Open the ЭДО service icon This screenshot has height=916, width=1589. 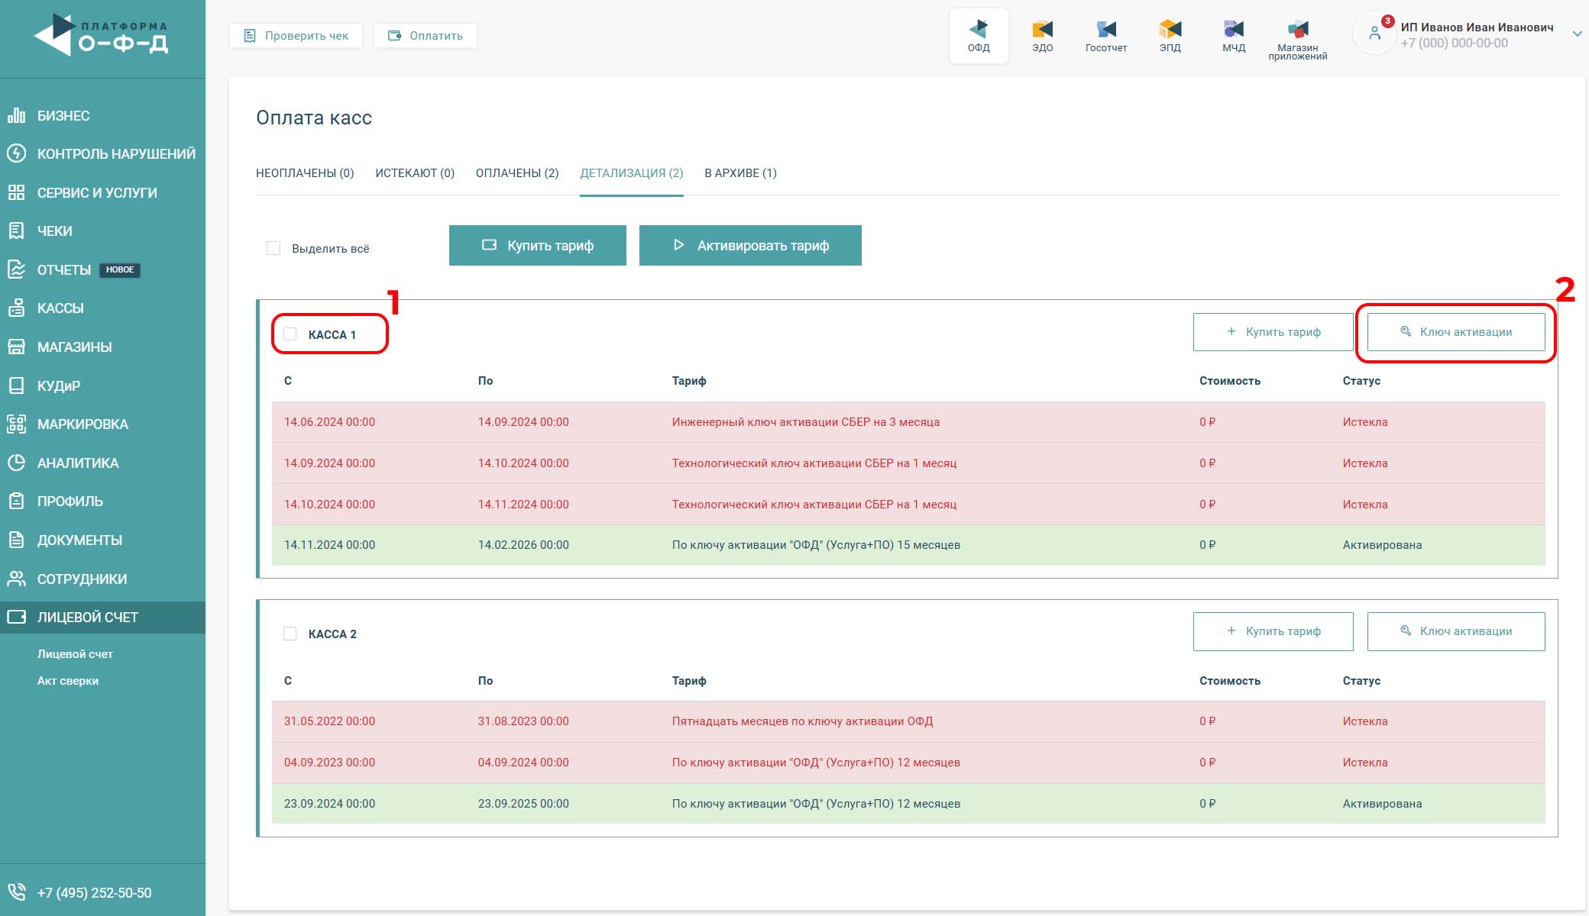1042,36
